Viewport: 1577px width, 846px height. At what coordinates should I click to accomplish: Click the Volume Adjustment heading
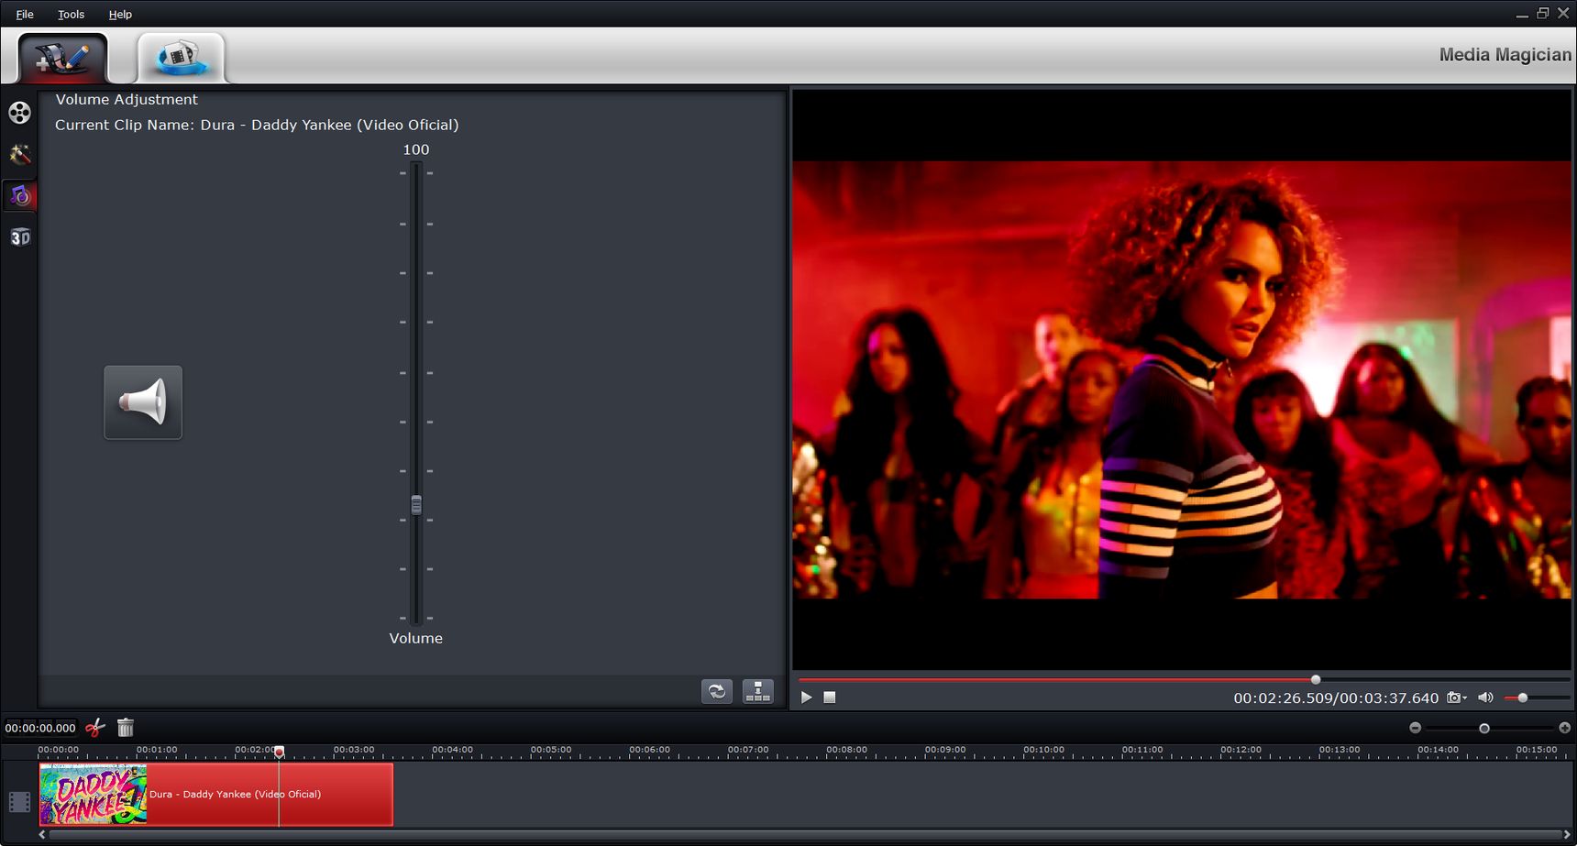pos(127,99)
